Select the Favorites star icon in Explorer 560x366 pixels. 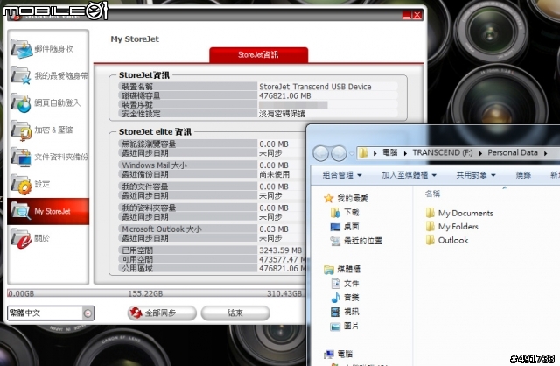click(329, 199)
